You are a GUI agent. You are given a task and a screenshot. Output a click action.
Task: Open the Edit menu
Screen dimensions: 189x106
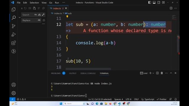(25, 3)
